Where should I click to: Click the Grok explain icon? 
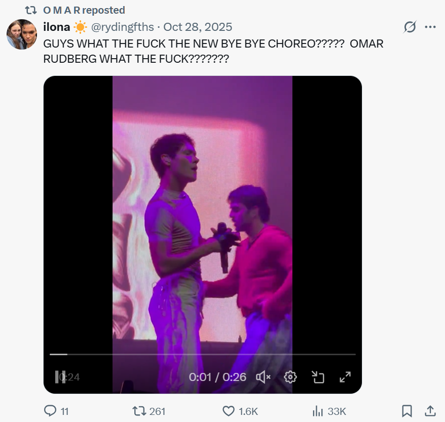pos(409,27)
